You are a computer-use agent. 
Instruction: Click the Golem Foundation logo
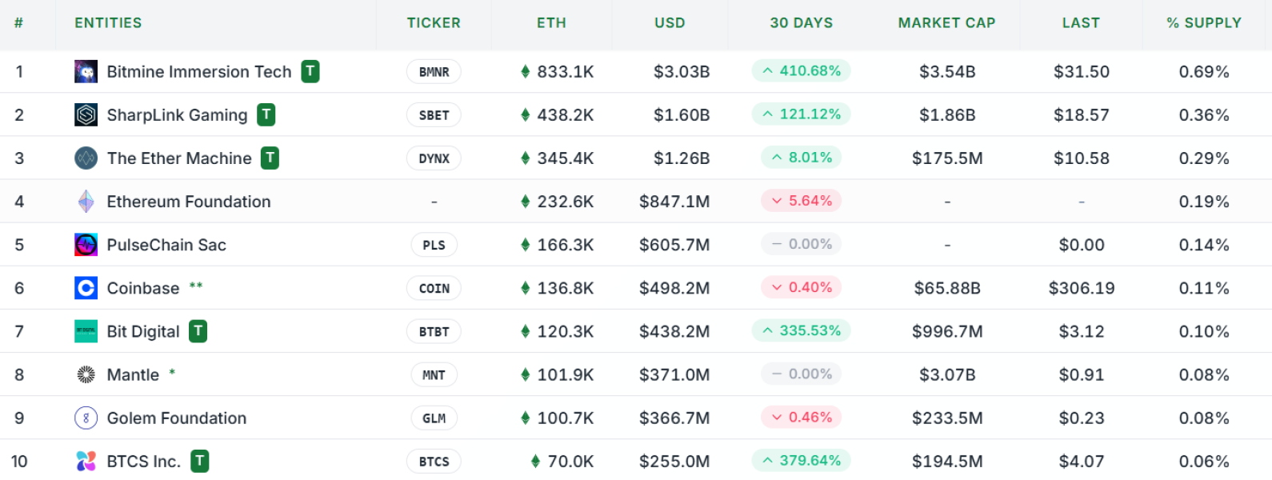[x=86, y=417]
